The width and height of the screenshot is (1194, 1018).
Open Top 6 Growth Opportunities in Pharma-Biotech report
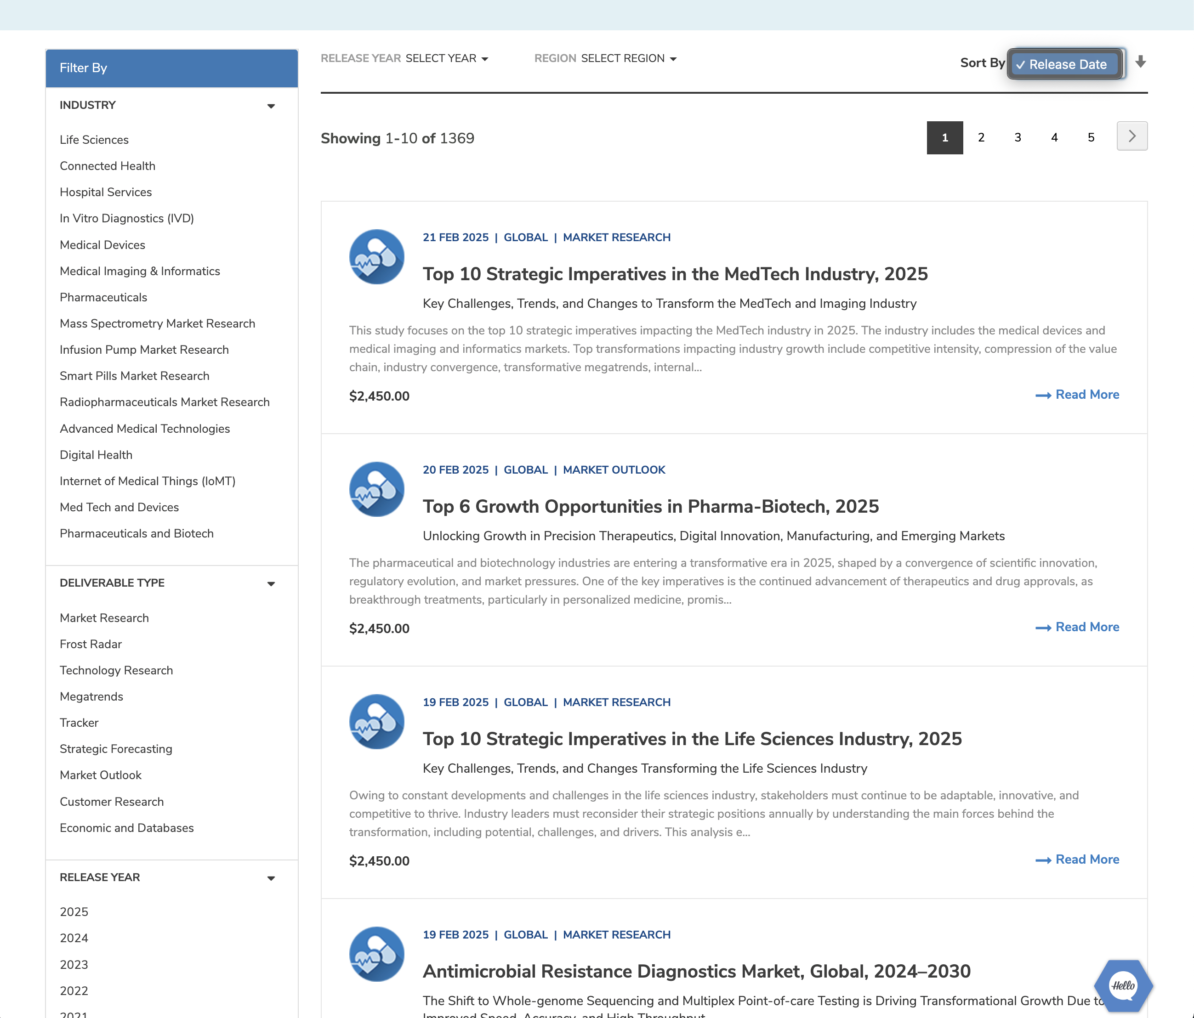pos(651,506)
